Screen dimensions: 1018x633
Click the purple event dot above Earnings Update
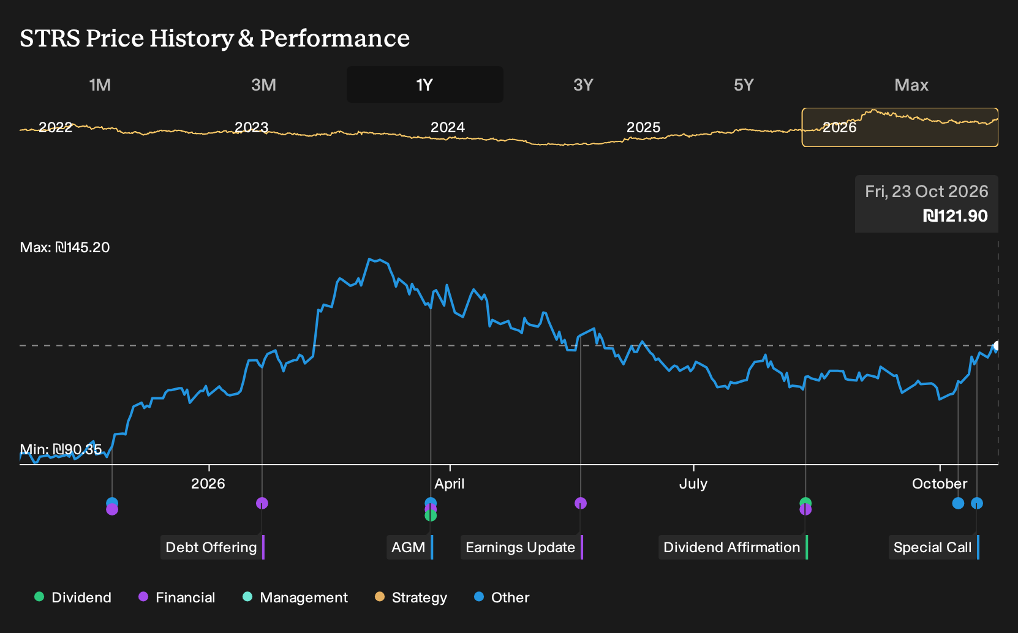tap(581, 503)
